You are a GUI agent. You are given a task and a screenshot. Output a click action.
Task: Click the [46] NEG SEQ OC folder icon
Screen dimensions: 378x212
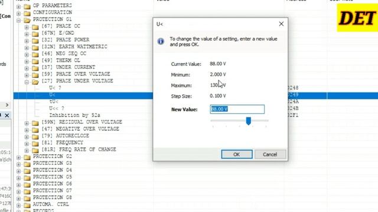pos(35,54)
